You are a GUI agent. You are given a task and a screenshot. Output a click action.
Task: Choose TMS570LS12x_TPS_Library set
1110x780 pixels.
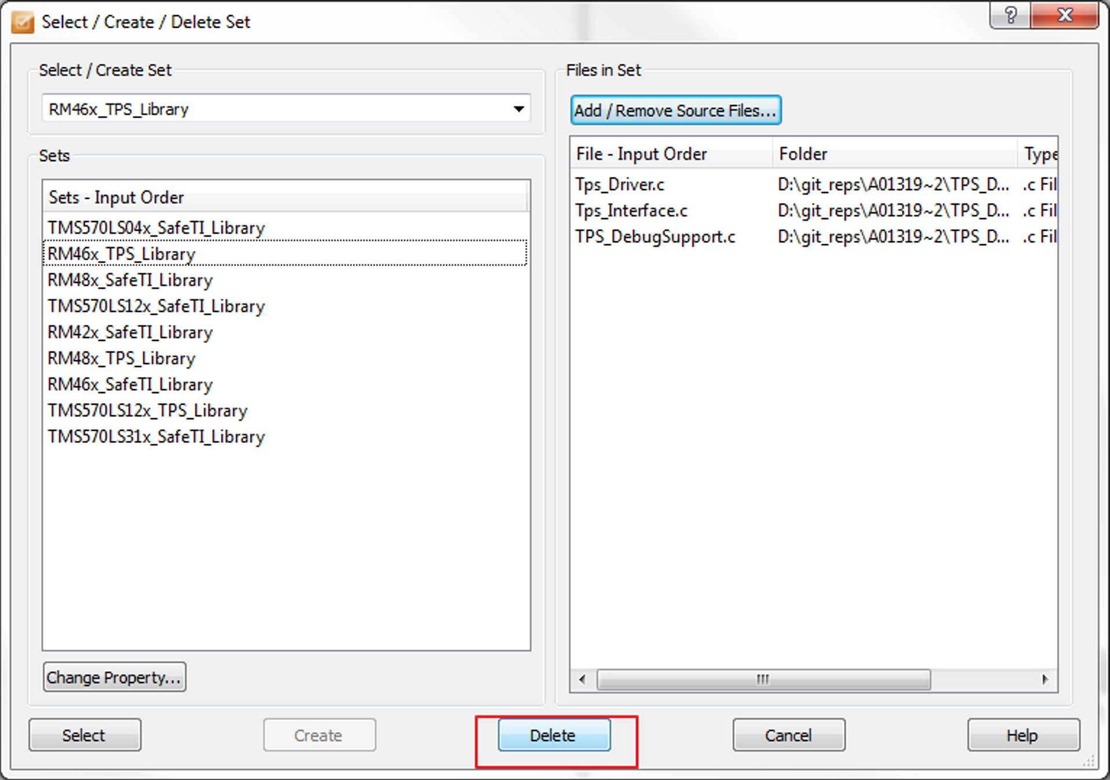147,411
